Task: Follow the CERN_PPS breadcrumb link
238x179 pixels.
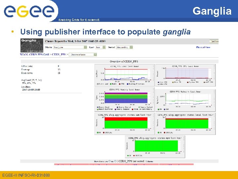Action: [x=59, y=54]
